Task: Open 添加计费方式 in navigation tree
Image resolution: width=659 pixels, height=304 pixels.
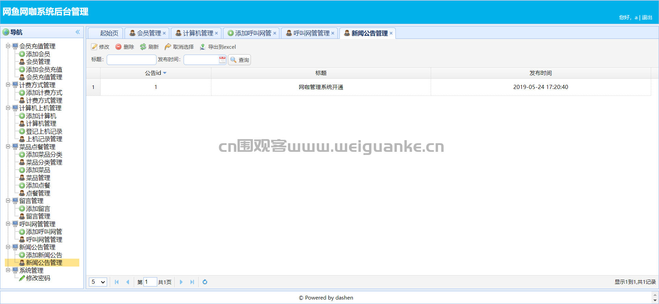Action: tap(44, 92)
